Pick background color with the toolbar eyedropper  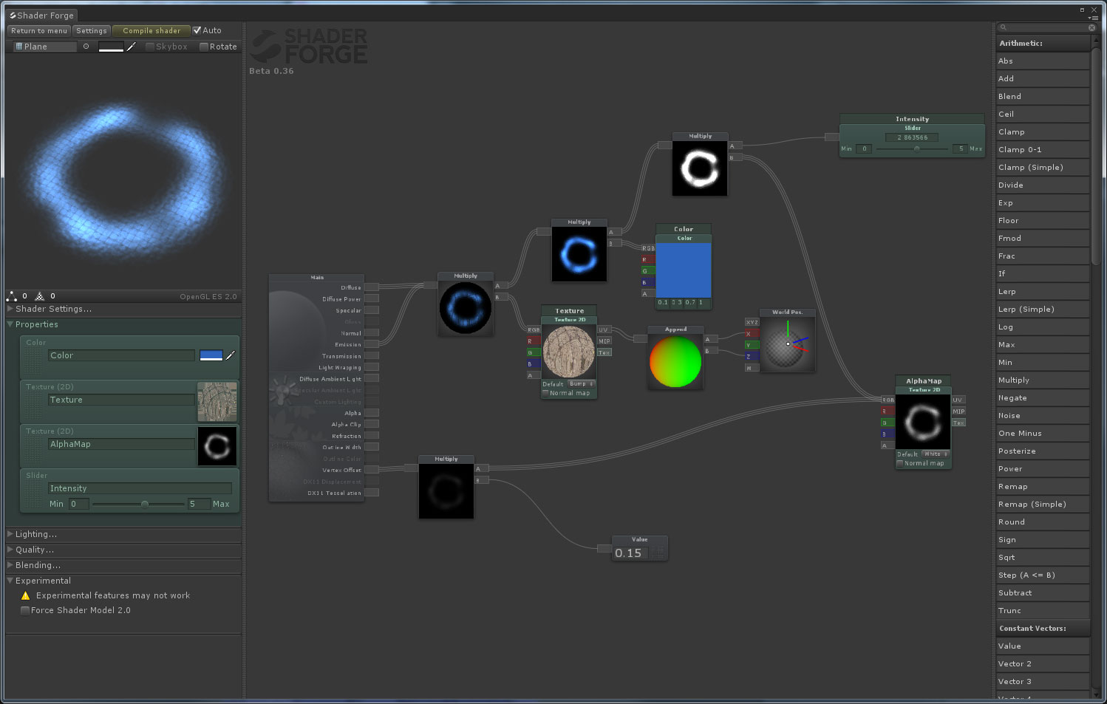click(132, 47)
